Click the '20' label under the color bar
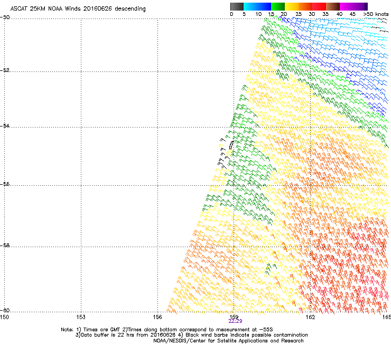The width and height of the screenshot is (391, 344). pos(284,14)
